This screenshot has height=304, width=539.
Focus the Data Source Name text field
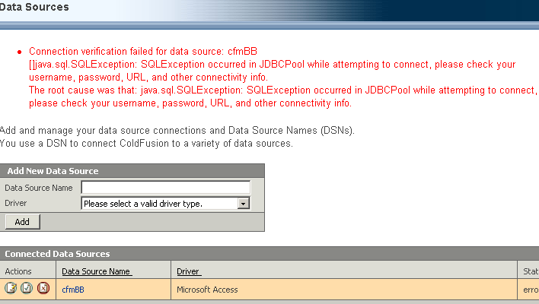pos(166,188)
